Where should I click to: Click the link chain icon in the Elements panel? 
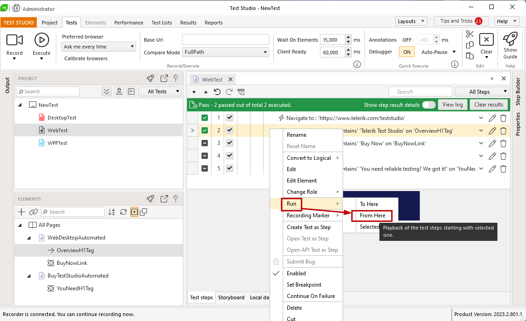pos(33,212)
